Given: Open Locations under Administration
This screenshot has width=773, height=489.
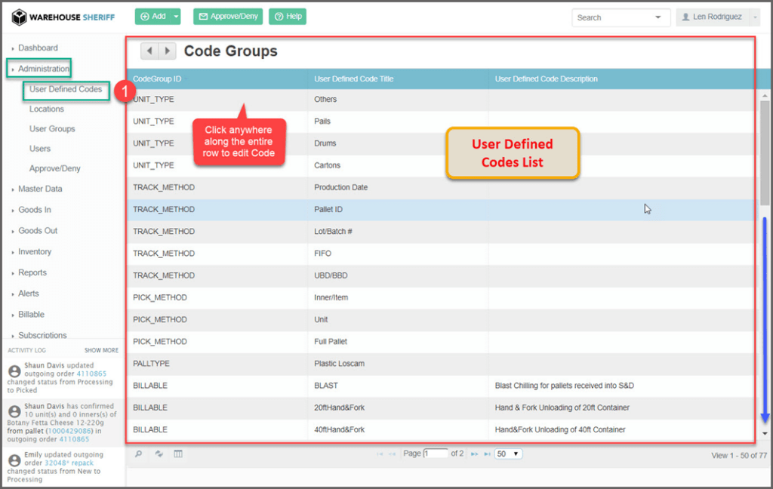Looking at the screenshot, I should (x=47, y=109).
